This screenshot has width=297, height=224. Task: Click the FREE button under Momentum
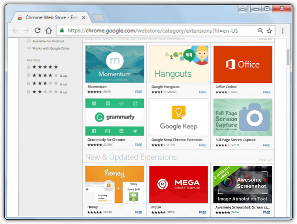pyautogui.click(x=138, y=92)
